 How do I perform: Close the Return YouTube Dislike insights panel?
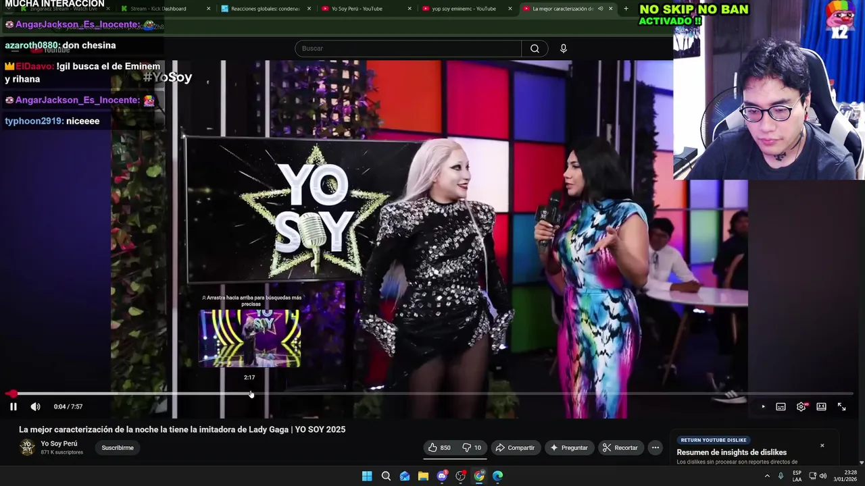click(x=822, y=446)
